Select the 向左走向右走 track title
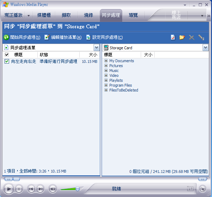The width and height of the screenshot is (212, 197). pos(24,61)
